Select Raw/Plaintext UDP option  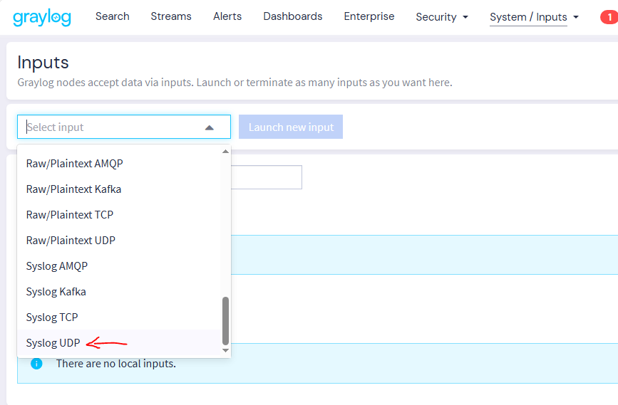tap(71, 241)
